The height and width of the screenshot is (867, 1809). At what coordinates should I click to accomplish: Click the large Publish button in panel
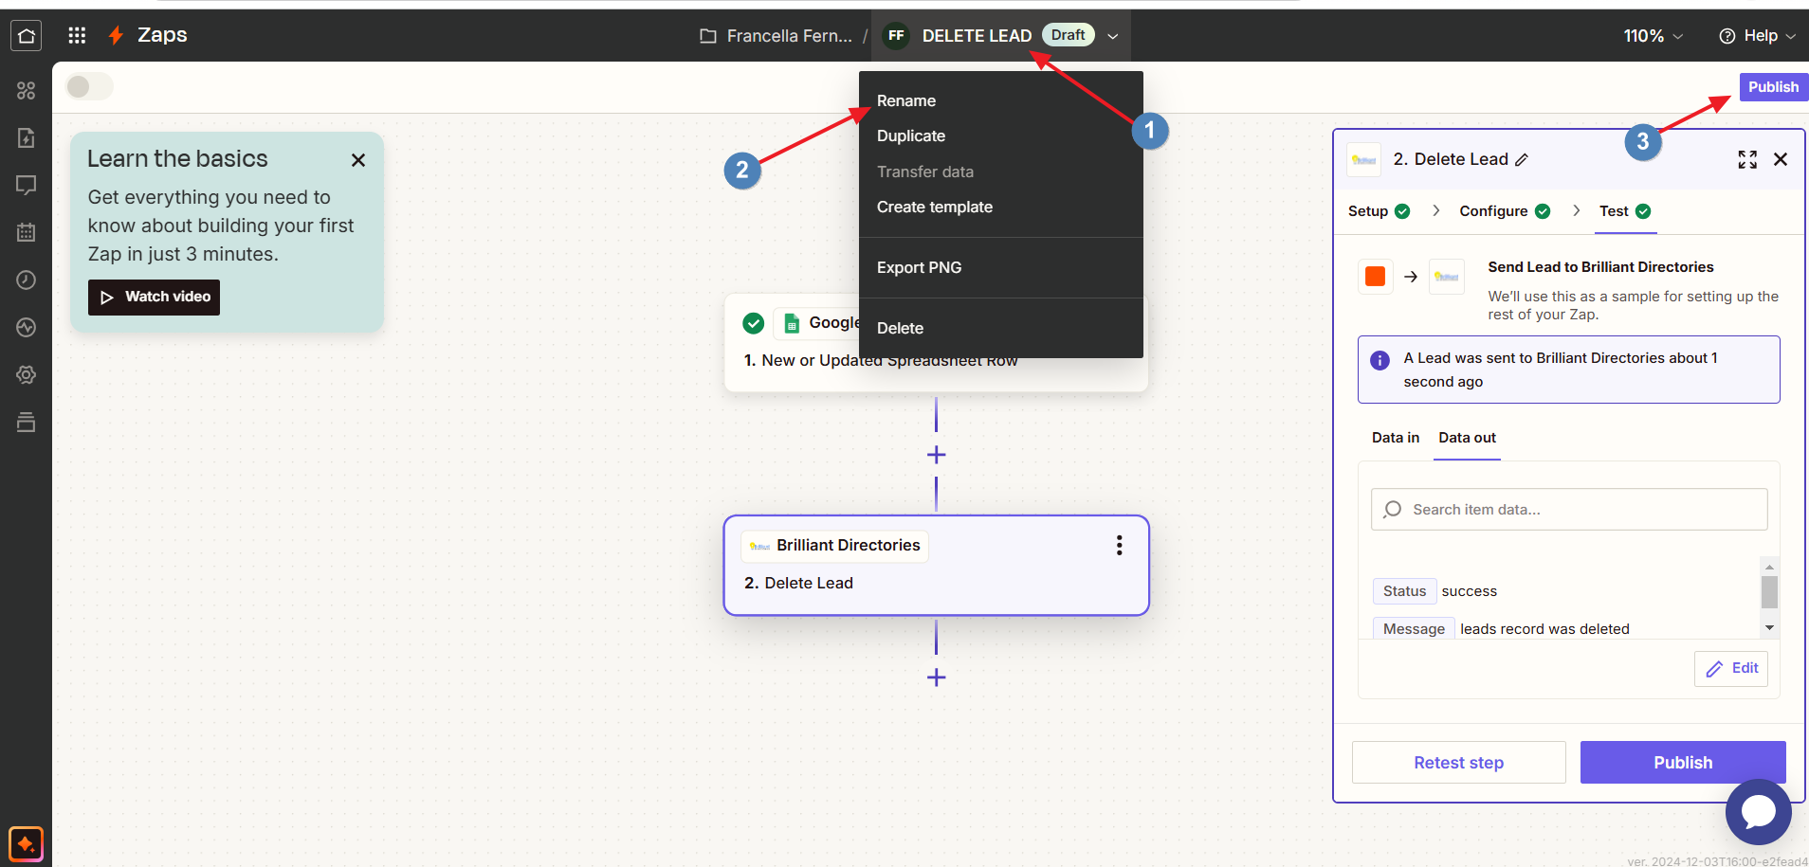1683,763
